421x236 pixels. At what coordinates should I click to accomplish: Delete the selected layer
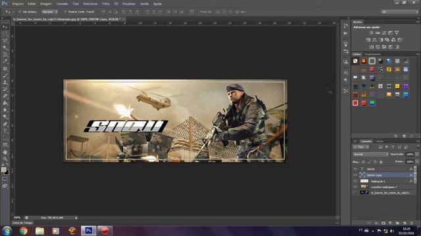click(412, 223)
